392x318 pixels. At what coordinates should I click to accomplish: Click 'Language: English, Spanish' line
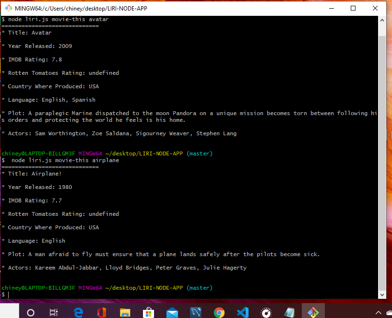click(48, 100)
